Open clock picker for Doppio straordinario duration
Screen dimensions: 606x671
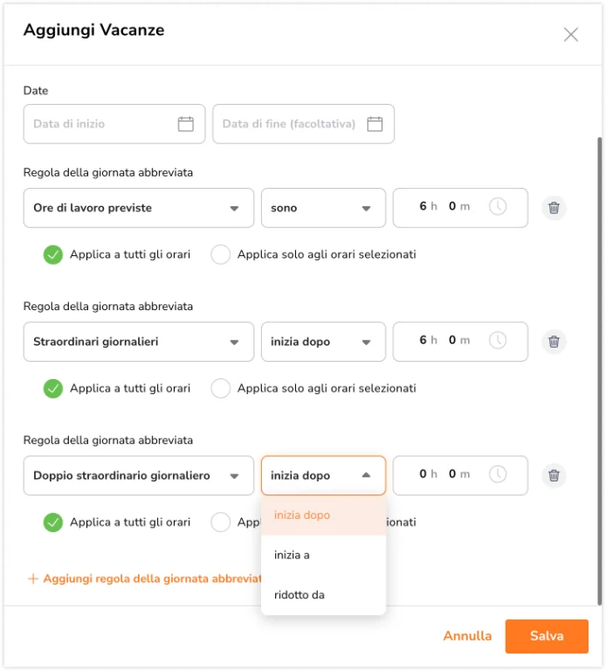click(x=498, y=474)
